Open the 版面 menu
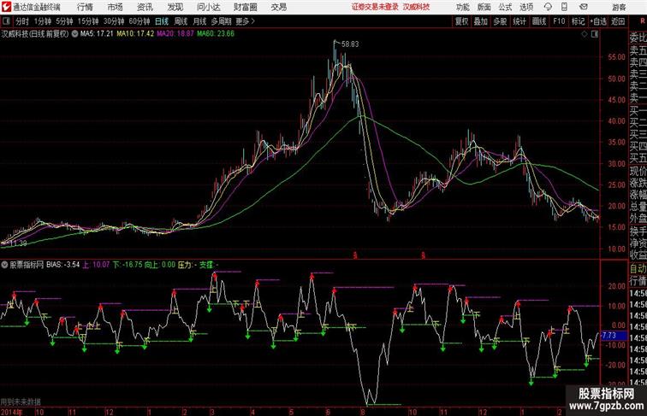647x416 pixels. click(x=484, y=7)
